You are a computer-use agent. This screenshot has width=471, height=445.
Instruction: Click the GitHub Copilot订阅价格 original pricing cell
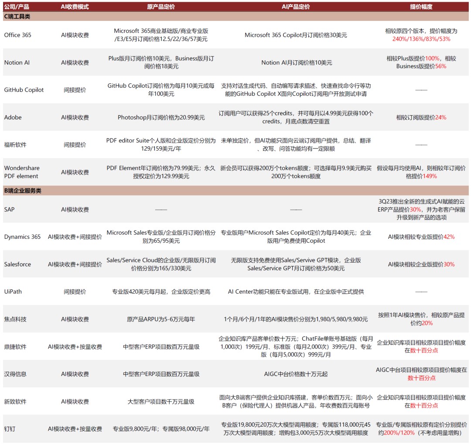tap(161, 90)
